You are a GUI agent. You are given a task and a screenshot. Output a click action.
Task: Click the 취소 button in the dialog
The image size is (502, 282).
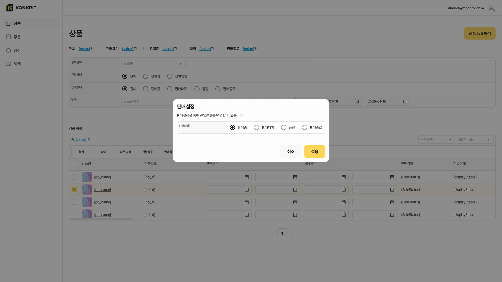(291, 151)
